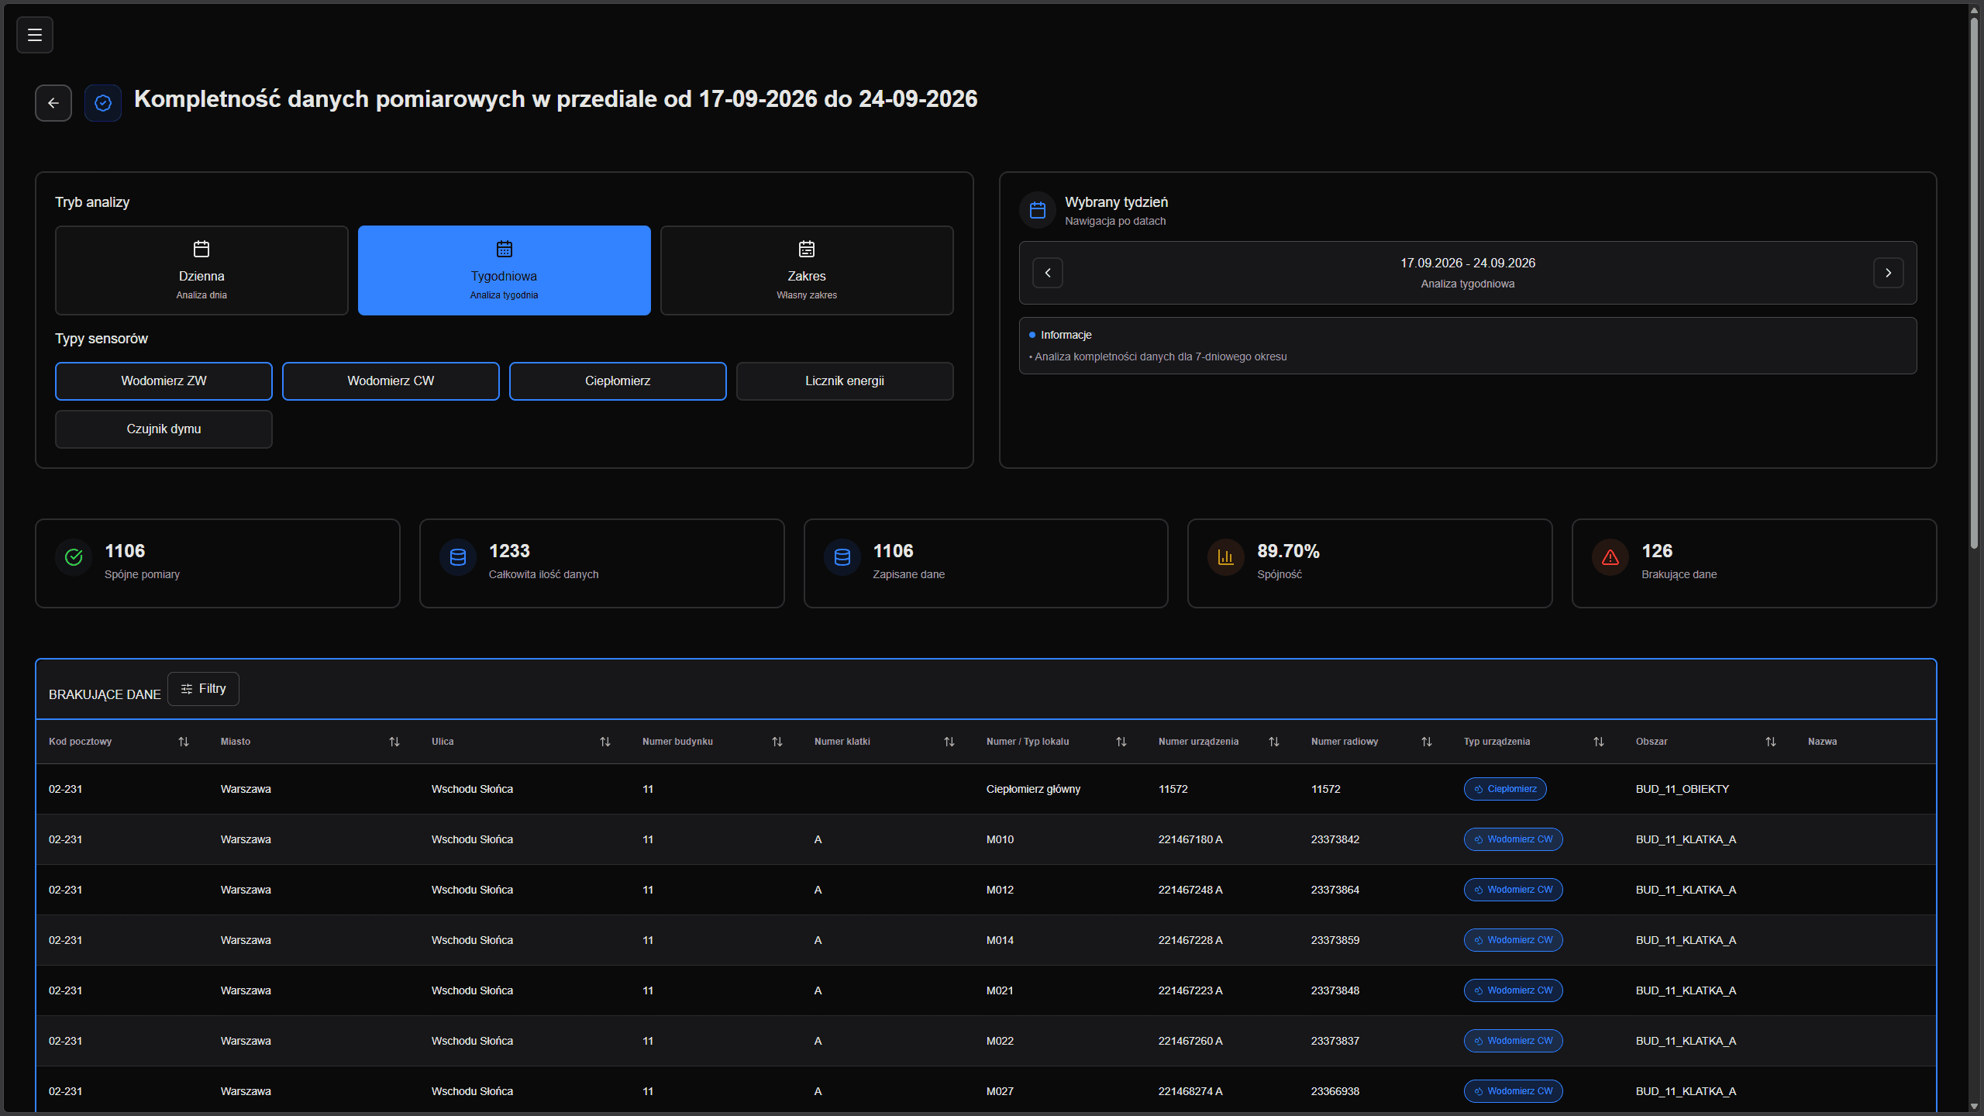The width and height of the screenshot is (1984, 1116).
Task: Open the hamburger menu
Action: (x=35, y=35)
